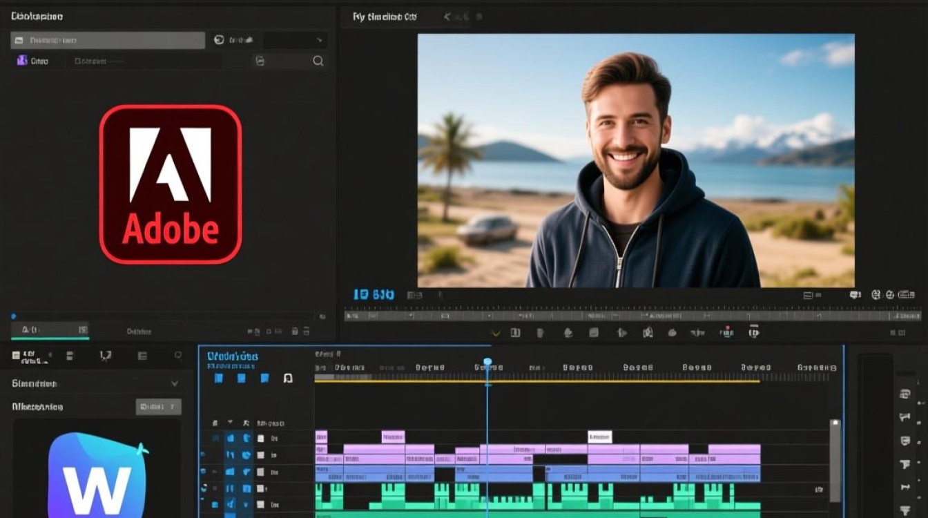Select the large Adobe logo thumbnail
Screen dimensions: 928x518
(171, 184)
